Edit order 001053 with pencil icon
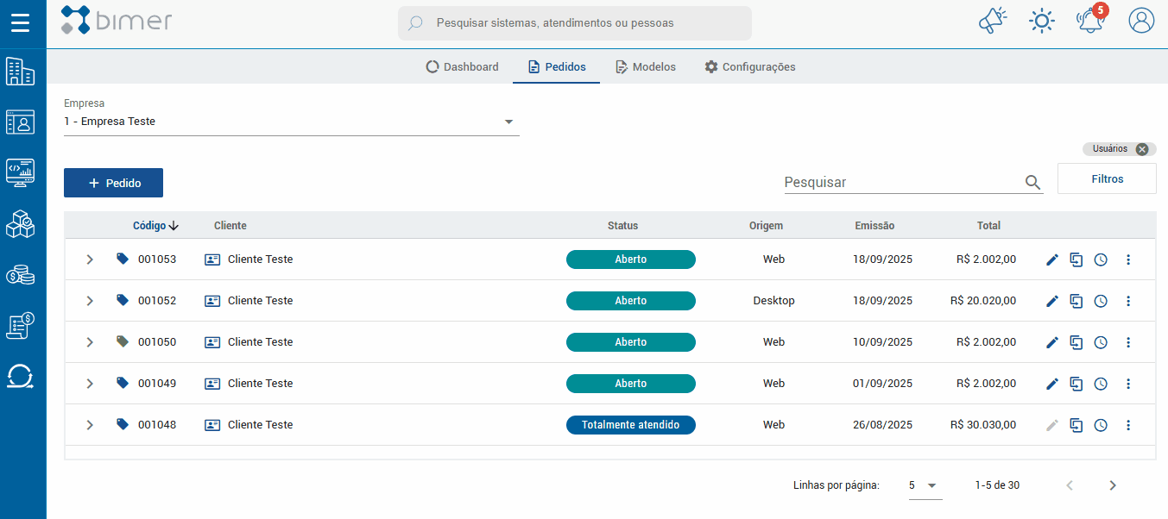Screen dimensions: 1168x519 1051,259
